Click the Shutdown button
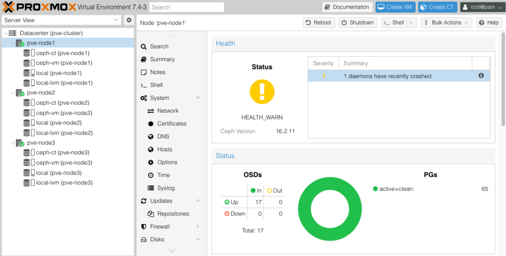This screenshot has height=256, width=506. [x=358, y=23]
